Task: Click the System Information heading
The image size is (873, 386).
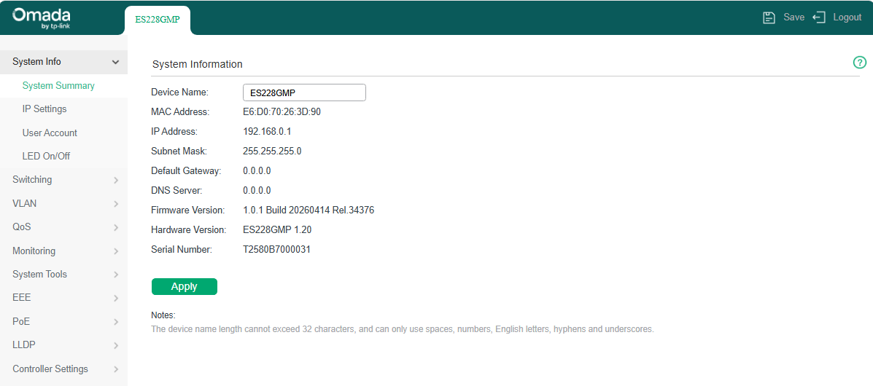Action: [197, 64]
